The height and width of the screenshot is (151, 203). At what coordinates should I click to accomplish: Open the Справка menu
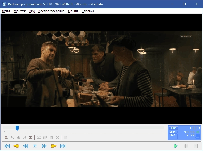tap(88, 11)
